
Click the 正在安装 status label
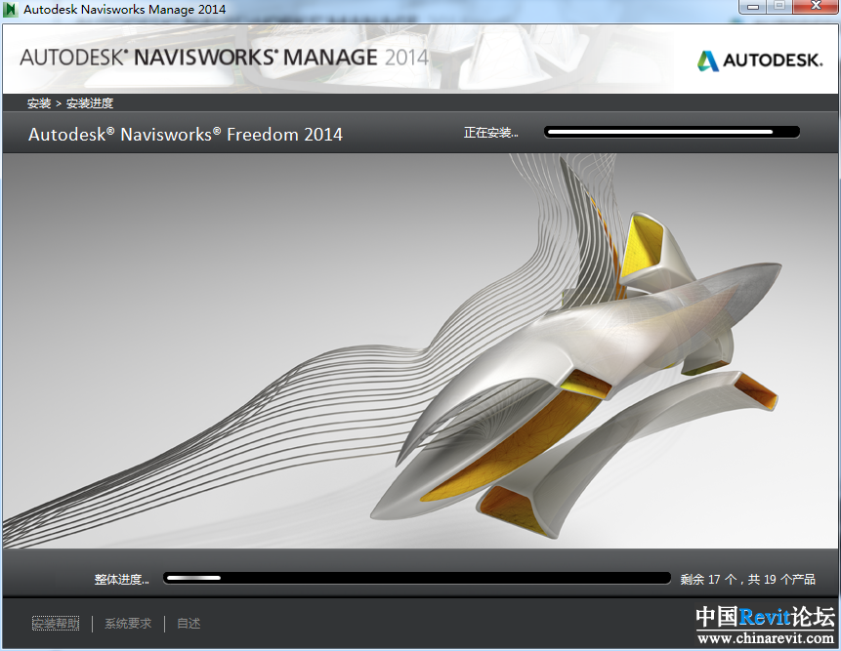(x=490, y=133)
